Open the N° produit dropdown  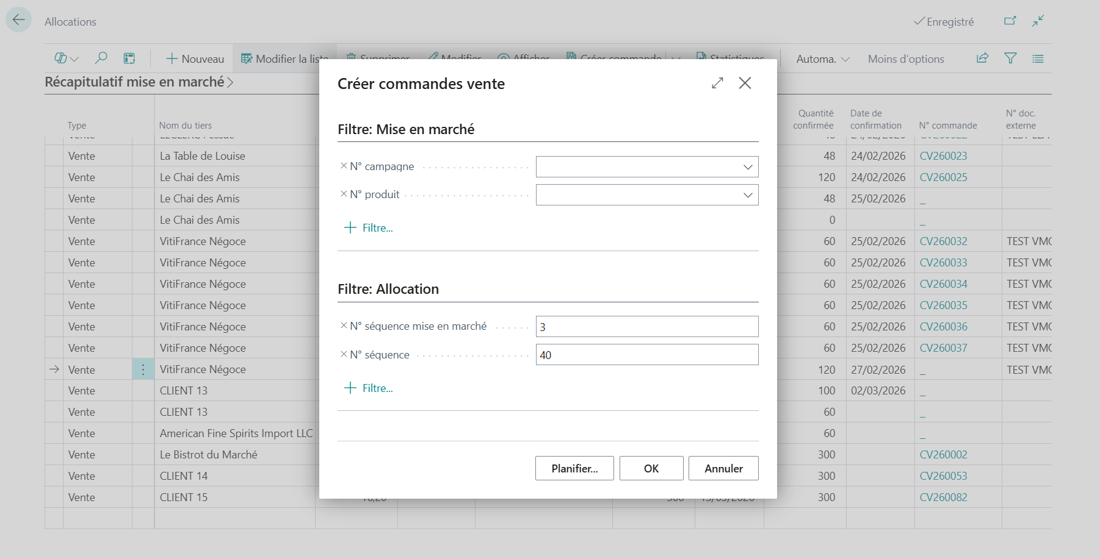coord(748,195)
